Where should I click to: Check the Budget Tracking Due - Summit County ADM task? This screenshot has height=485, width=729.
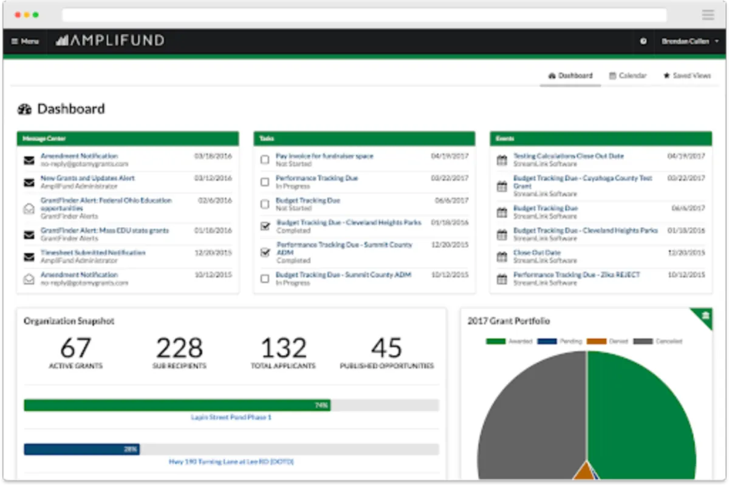pyautogui.click(x=265, y=279)
